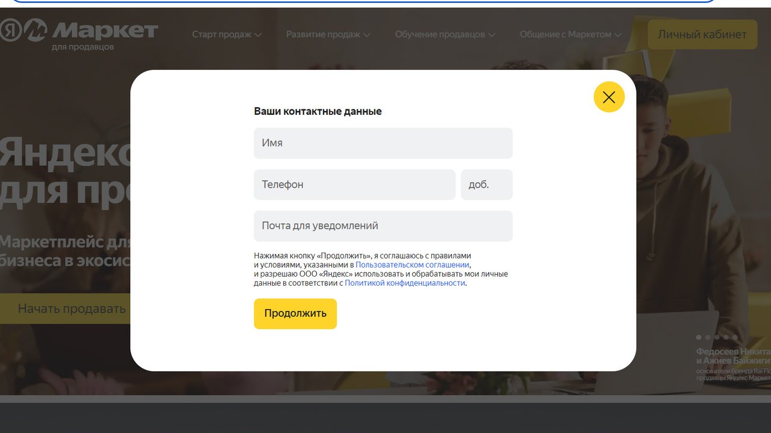This screenshot has width=771, height=433.
Task: Click the Почта для уведомлений field
Action: [383, 226]
